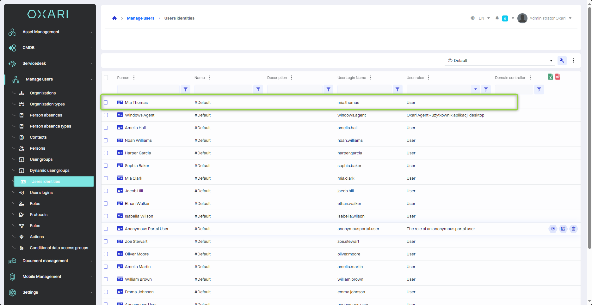Apply filter on Person column
Screen dimensions: 592x305
click(x=186, y=90)
